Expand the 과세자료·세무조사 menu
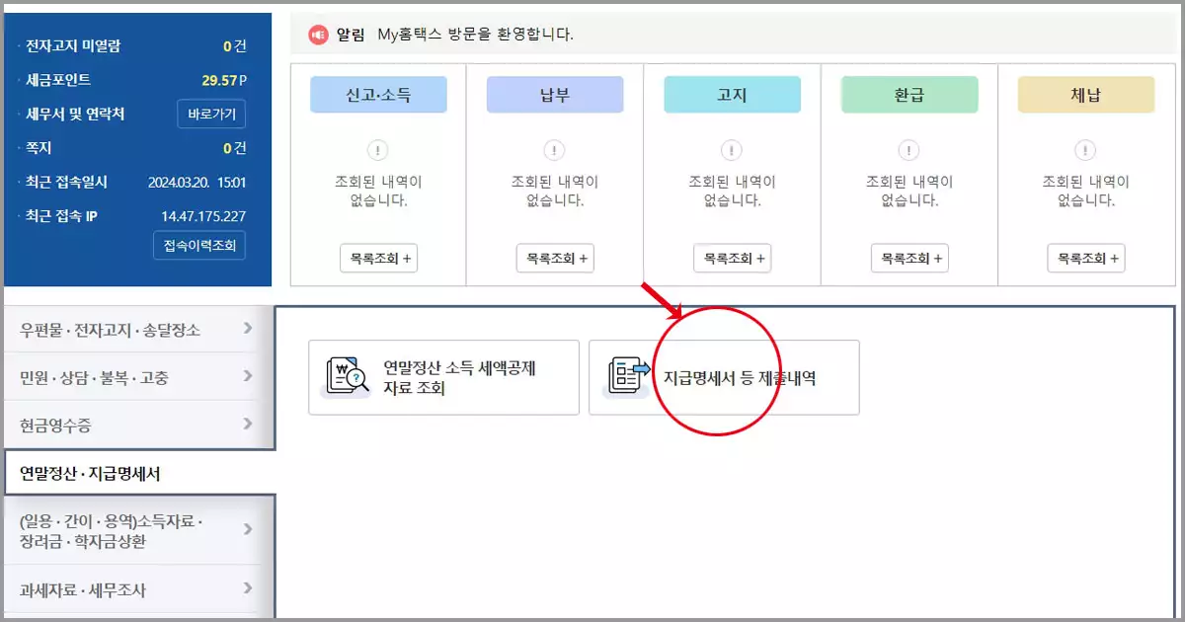Screen dimensions: 1185x622 [138, 589]
